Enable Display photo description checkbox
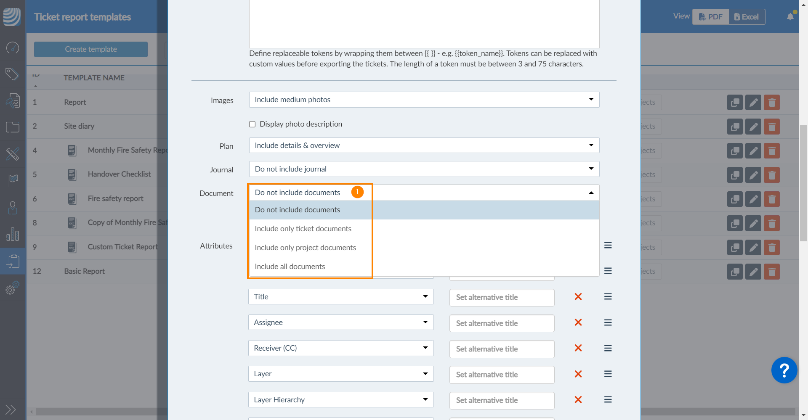The image size is (808, 420). (252, 124)
